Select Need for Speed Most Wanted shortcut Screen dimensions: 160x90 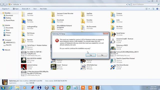122,60
